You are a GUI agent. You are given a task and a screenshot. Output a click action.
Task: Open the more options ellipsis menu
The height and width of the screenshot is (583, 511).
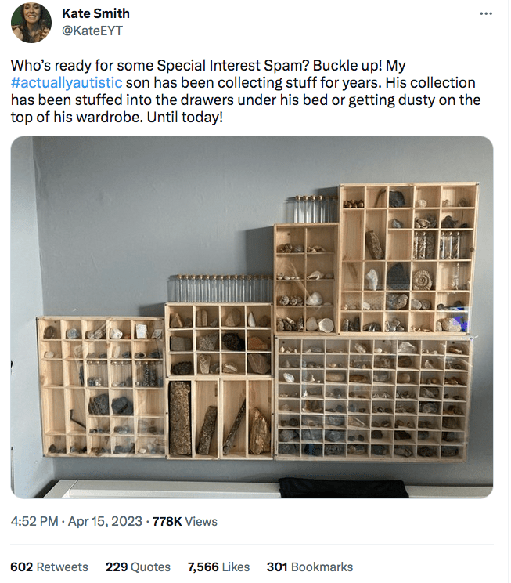coord(486,14)
